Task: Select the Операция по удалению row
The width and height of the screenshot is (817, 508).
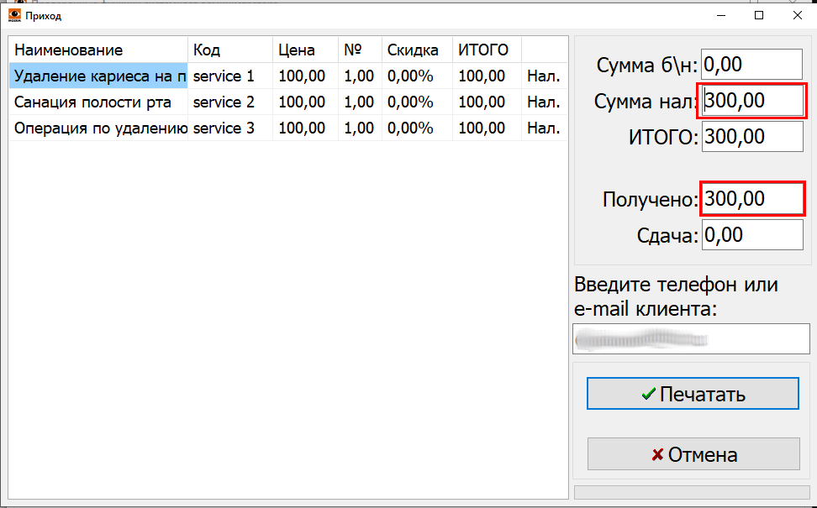Action: [x=98, y=128]
